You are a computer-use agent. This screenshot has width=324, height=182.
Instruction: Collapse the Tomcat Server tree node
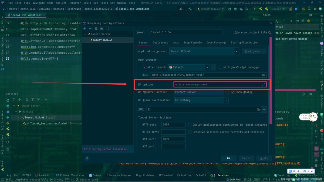(x=84, y=34)
